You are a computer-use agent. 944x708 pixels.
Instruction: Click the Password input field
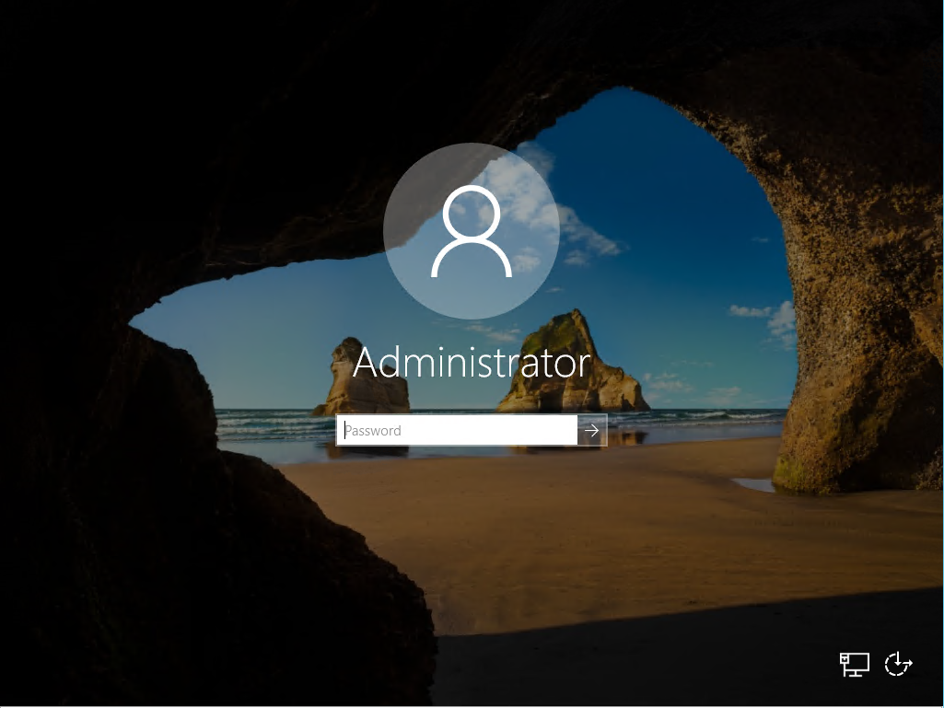(457, 430)
